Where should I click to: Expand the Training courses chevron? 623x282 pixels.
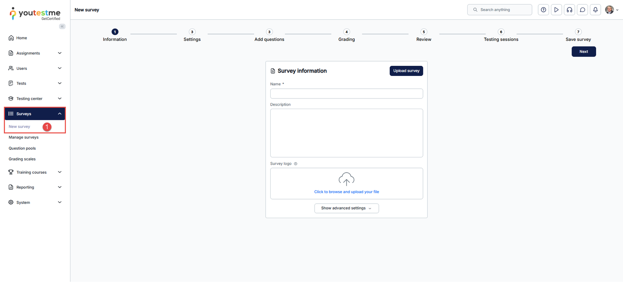point(60,172)
